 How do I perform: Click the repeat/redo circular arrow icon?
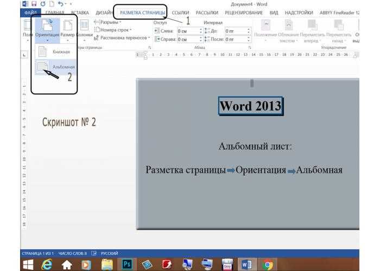43,4
